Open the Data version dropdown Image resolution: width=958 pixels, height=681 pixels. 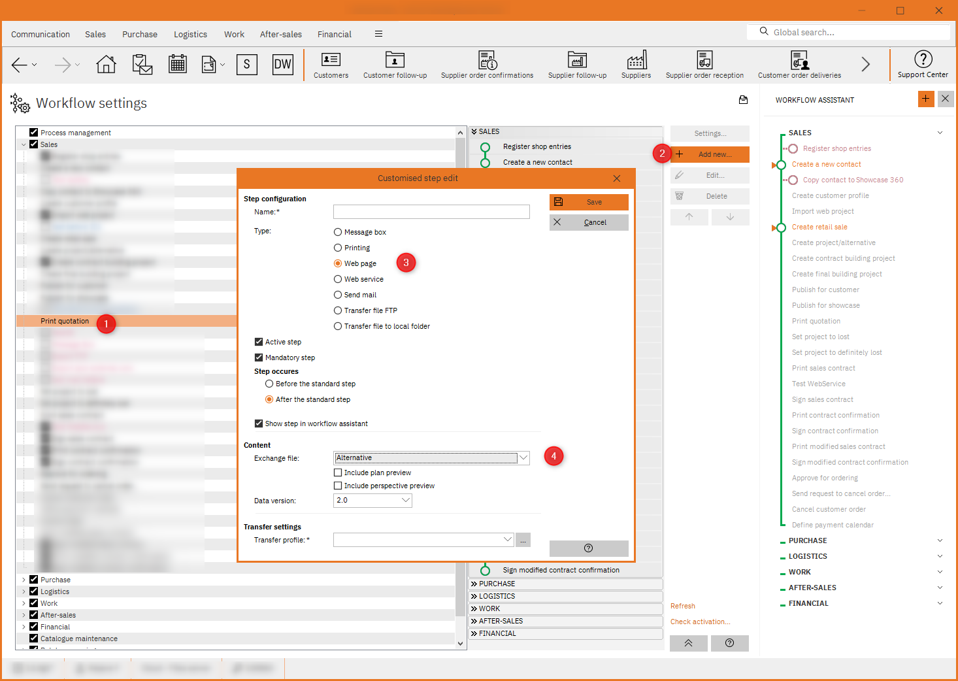click(406, 500)
